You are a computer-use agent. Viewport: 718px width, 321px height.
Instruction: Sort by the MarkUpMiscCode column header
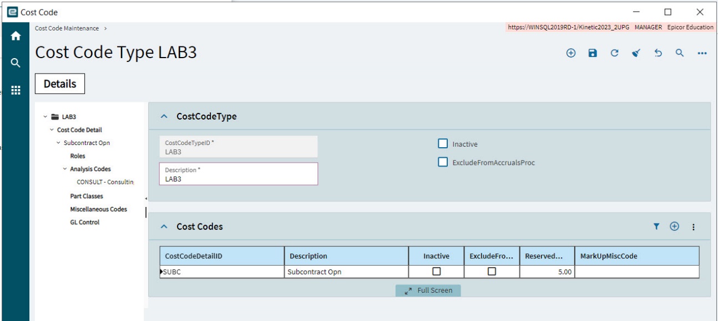[x=637, y=256]
